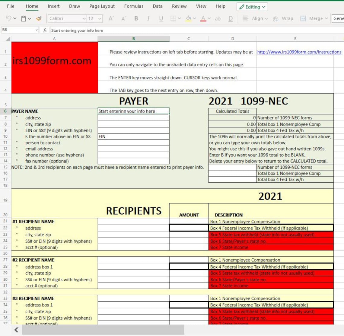Open the Undo history dropdown arrow
The image size is (344, 336).
15,18
